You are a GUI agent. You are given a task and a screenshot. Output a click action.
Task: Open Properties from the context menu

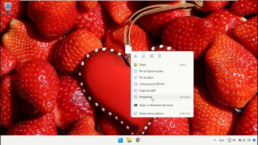(162, 97)
